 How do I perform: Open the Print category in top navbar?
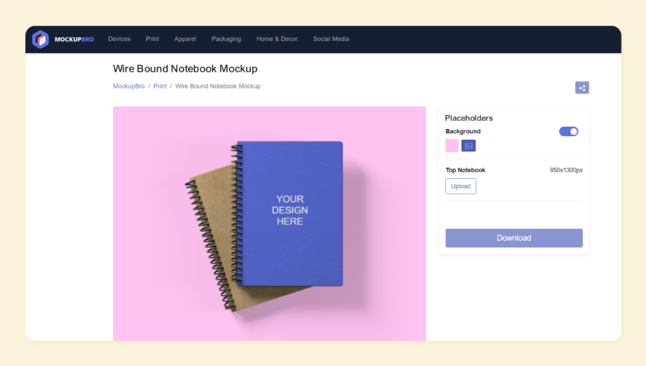pos(153,39)
